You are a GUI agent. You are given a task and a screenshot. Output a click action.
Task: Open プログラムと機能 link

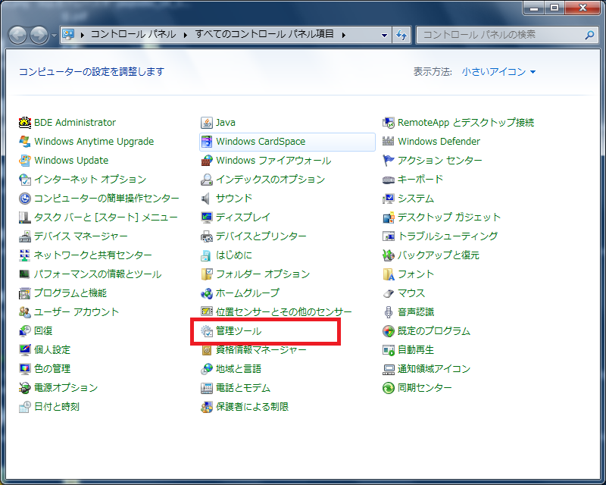pos(70,293)
